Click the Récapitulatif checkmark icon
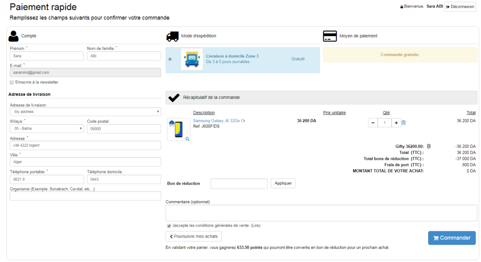The image size is (481, 262). point(174,97)
